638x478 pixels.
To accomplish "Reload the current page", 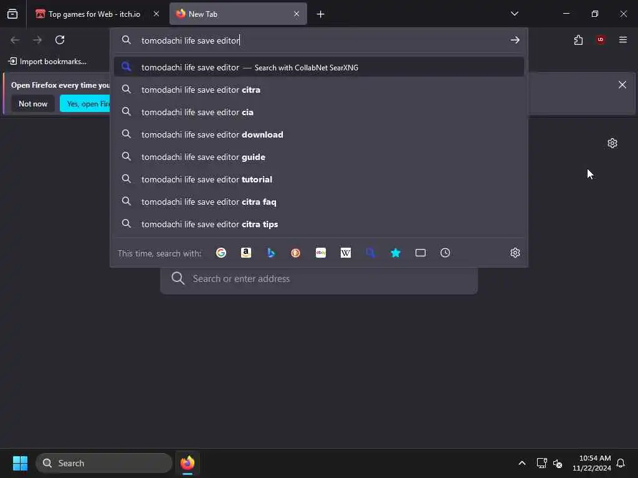I will (60, 40).
